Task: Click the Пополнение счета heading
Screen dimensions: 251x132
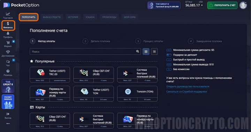Action: (x=49, y=31)
